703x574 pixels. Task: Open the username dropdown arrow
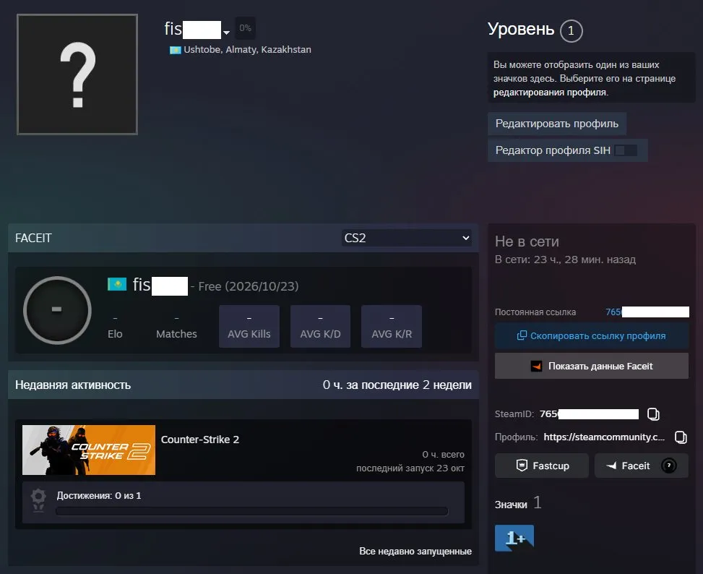[x=226, y=33]
